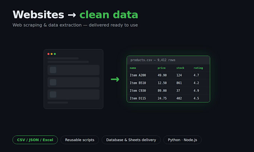The width and height of the screenshot is (254, 152).
Task: Click the white arrow in the headline
Action: pos(72,15)
